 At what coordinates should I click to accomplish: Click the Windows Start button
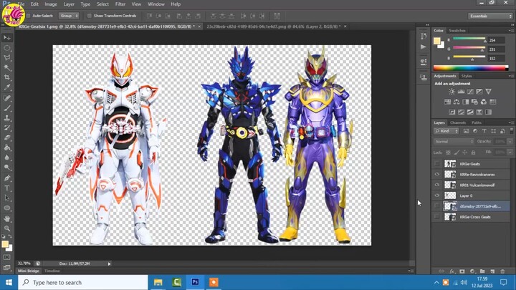(9, 282)
